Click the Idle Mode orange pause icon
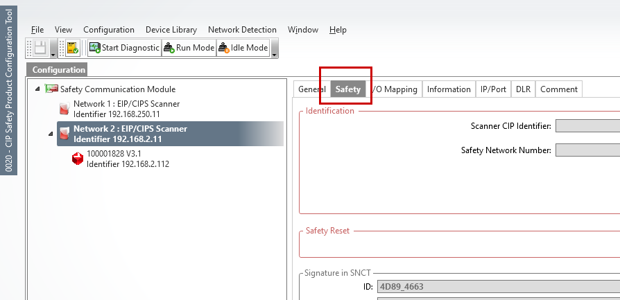Screen dimensions: 620x300 (224, 48)
